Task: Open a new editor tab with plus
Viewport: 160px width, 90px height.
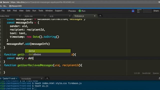Action: tap(100, 15)
